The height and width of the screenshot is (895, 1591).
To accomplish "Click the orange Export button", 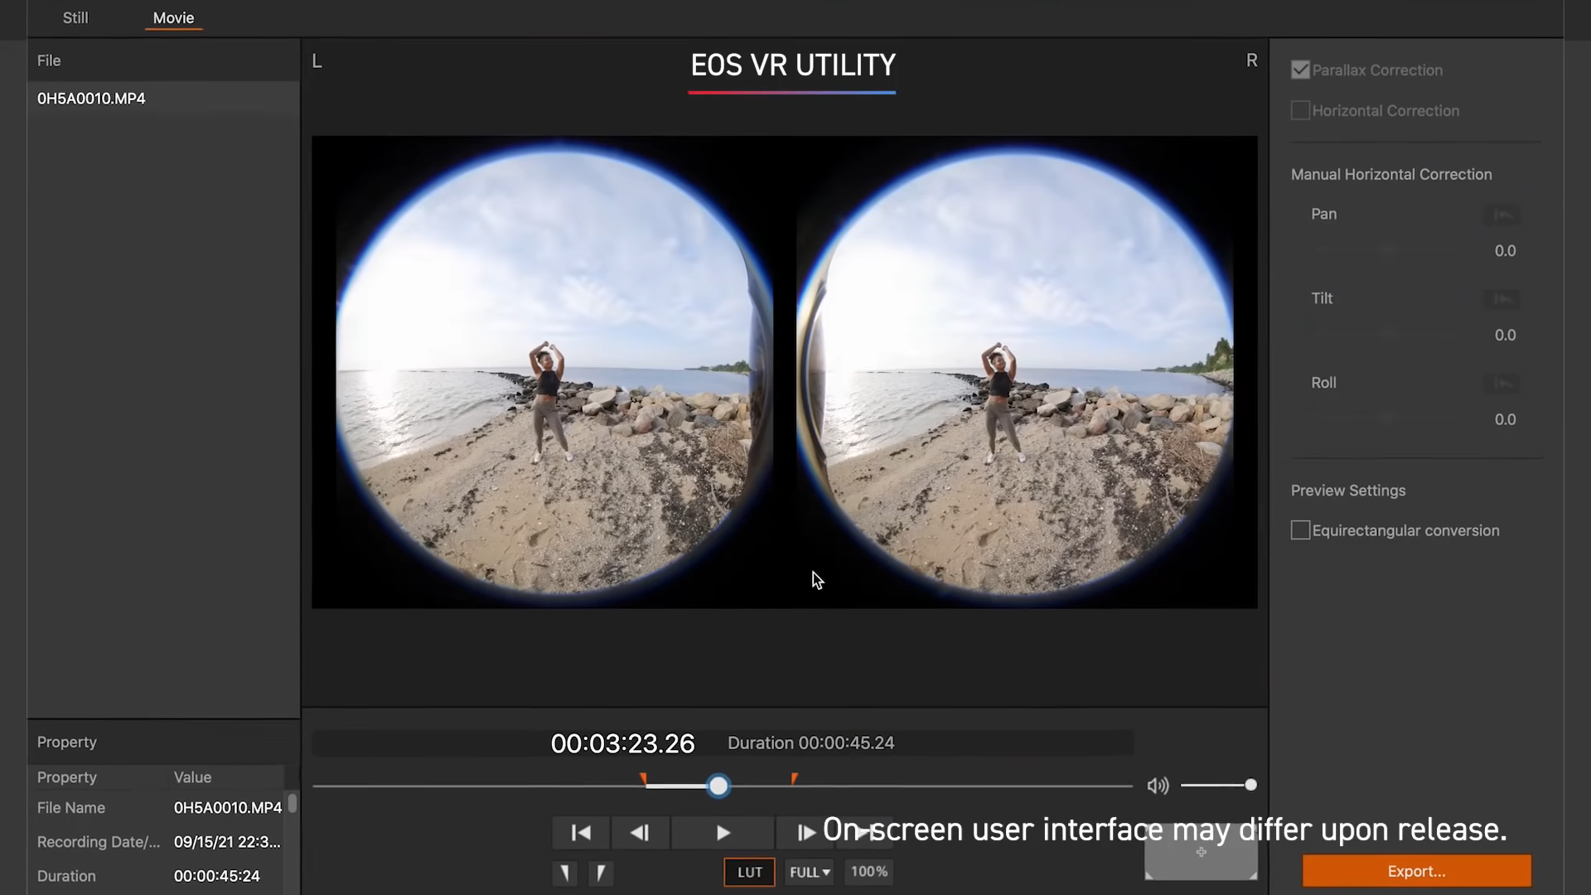I will click(x=1416, y=872).
